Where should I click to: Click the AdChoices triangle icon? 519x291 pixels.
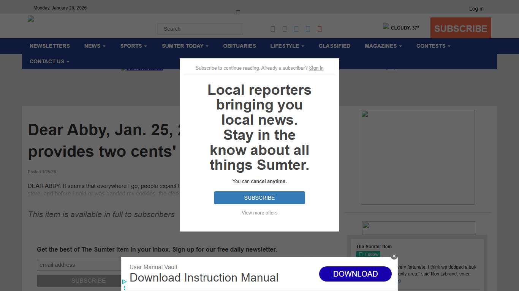click(x=124, y=282)
